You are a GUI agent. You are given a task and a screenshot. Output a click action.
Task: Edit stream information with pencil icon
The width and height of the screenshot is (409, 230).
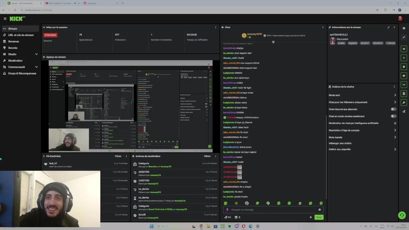(x=389, y=27)
